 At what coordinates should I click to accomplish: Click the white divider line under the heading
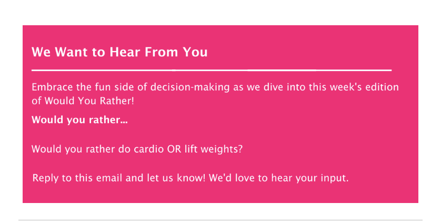coord(212,70)
